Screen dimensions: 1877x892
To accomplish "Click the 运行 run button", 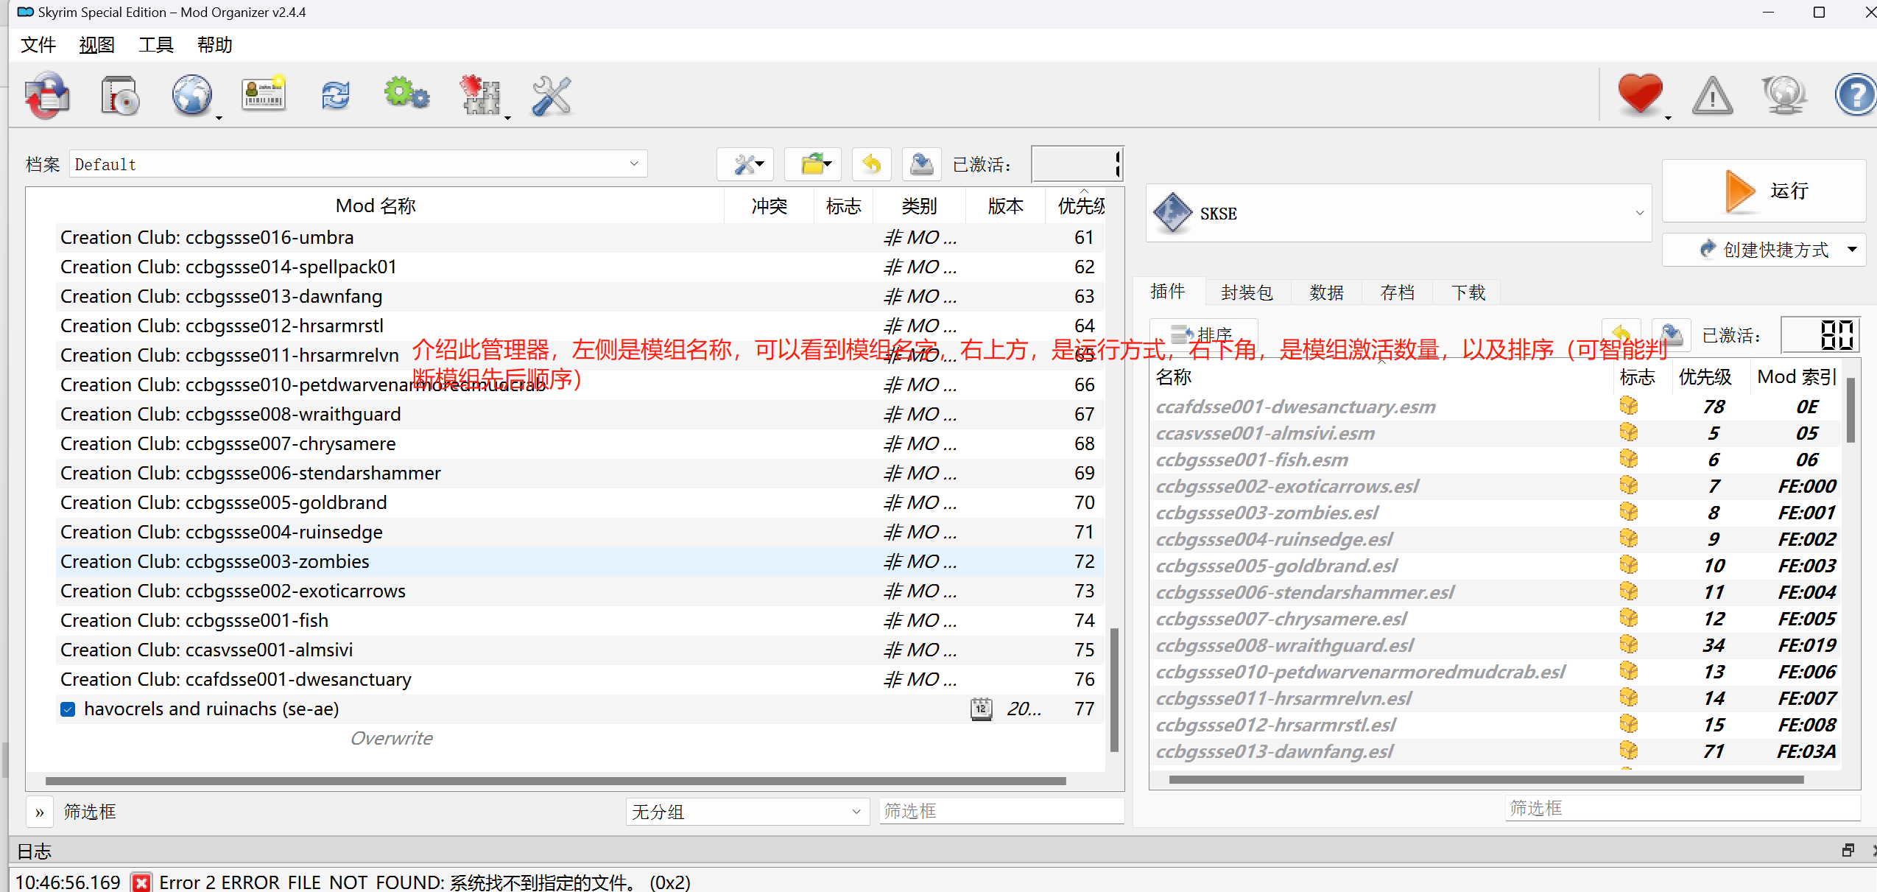I will click(x=1764, y=191).
